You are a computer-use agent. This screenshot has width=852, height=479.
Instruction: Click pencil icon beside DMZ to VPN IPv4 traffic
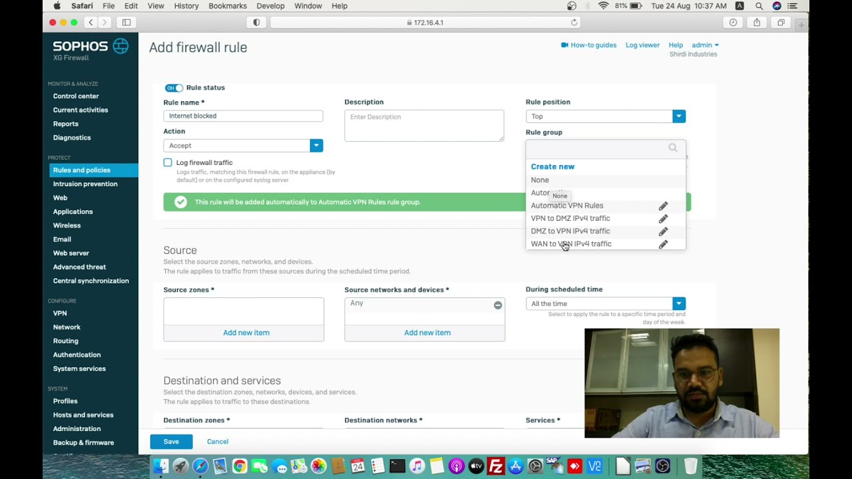(663, 232)
